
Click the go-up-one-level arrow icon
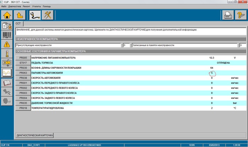(20, 15)
